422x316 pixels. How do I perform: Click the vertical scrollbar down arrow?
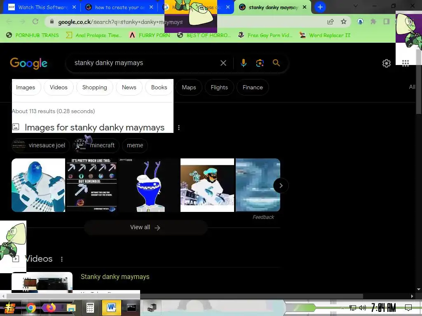point(419,289)
